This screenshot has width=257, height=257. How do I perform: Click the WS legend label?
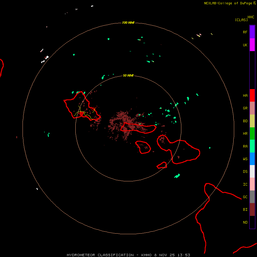coord(245,159)
